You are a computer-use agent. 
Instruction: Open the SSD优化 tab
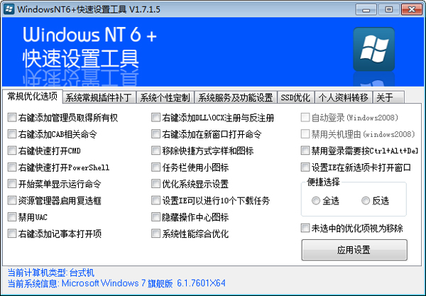[x=295, y=97]
